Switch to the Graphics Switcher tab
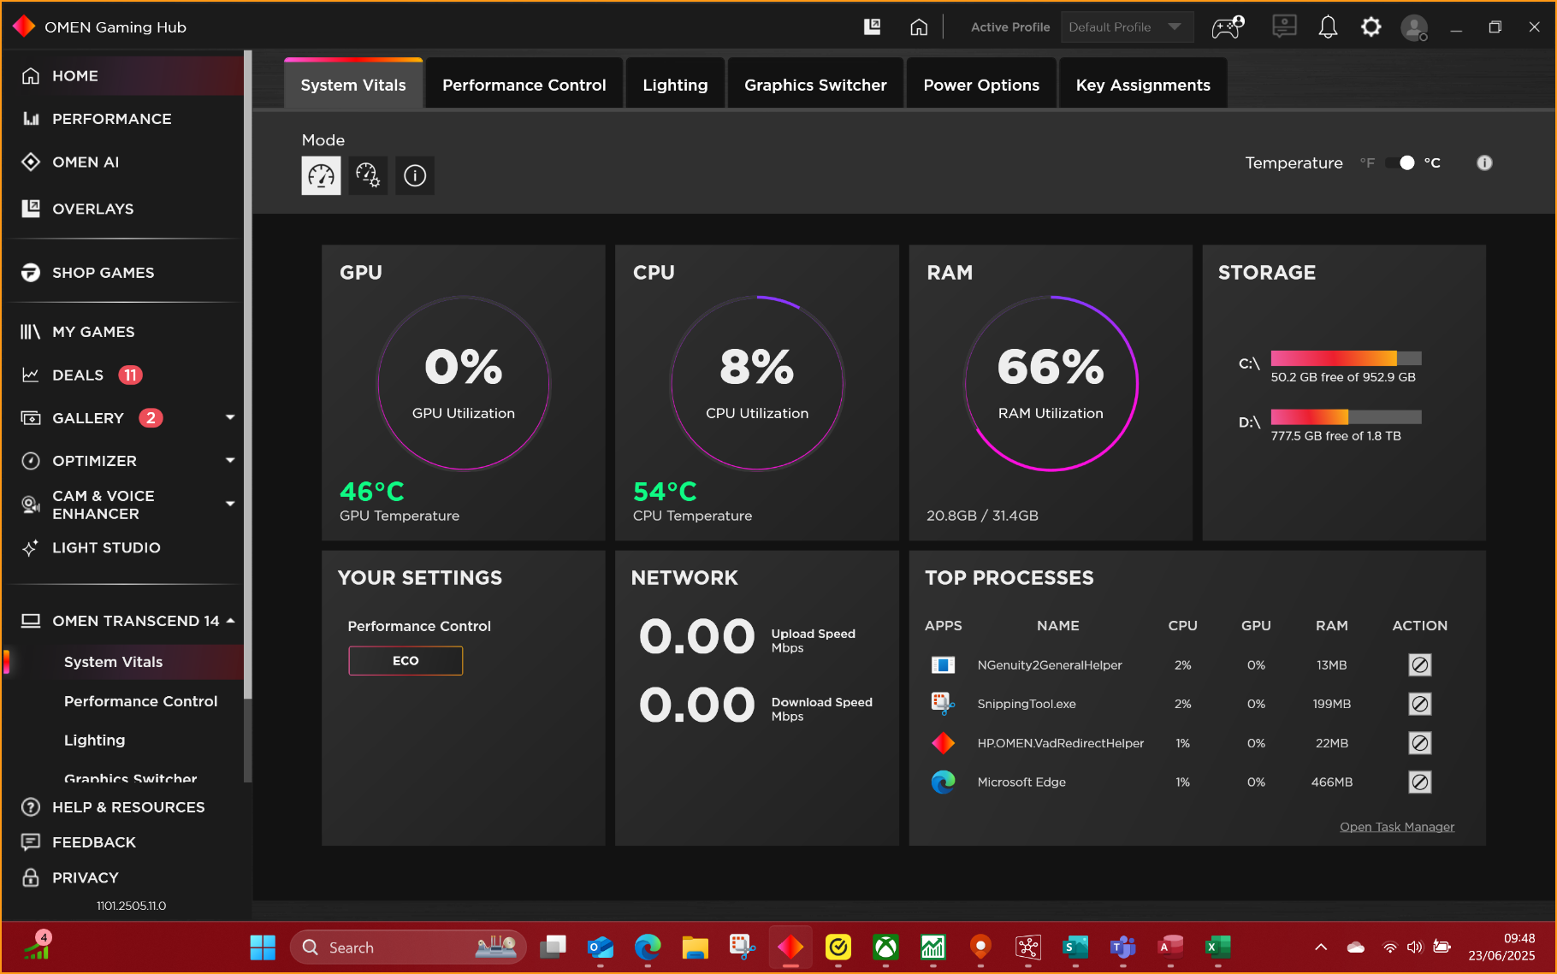 click(x=814, y=85)
